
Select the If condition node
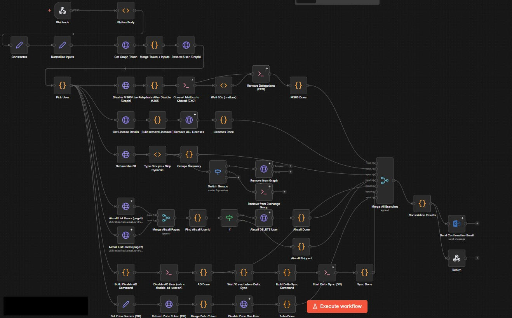pyautogui.click(x=229, y=218)
